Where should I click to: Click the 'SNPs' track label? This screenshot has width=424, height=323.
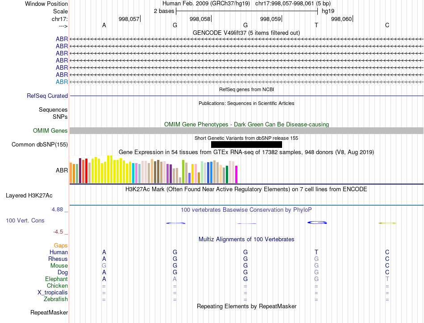[x=60, y=117]
